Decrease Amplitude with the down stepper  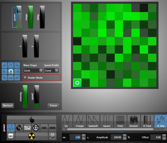click(x=125, y=139)
